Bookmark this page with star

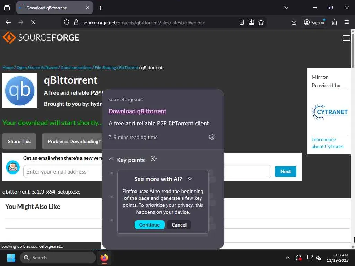click(x=261, y=22)
